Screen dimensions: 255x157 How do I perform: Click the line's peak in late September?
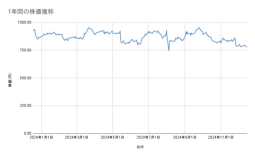(x=199, y=28)
